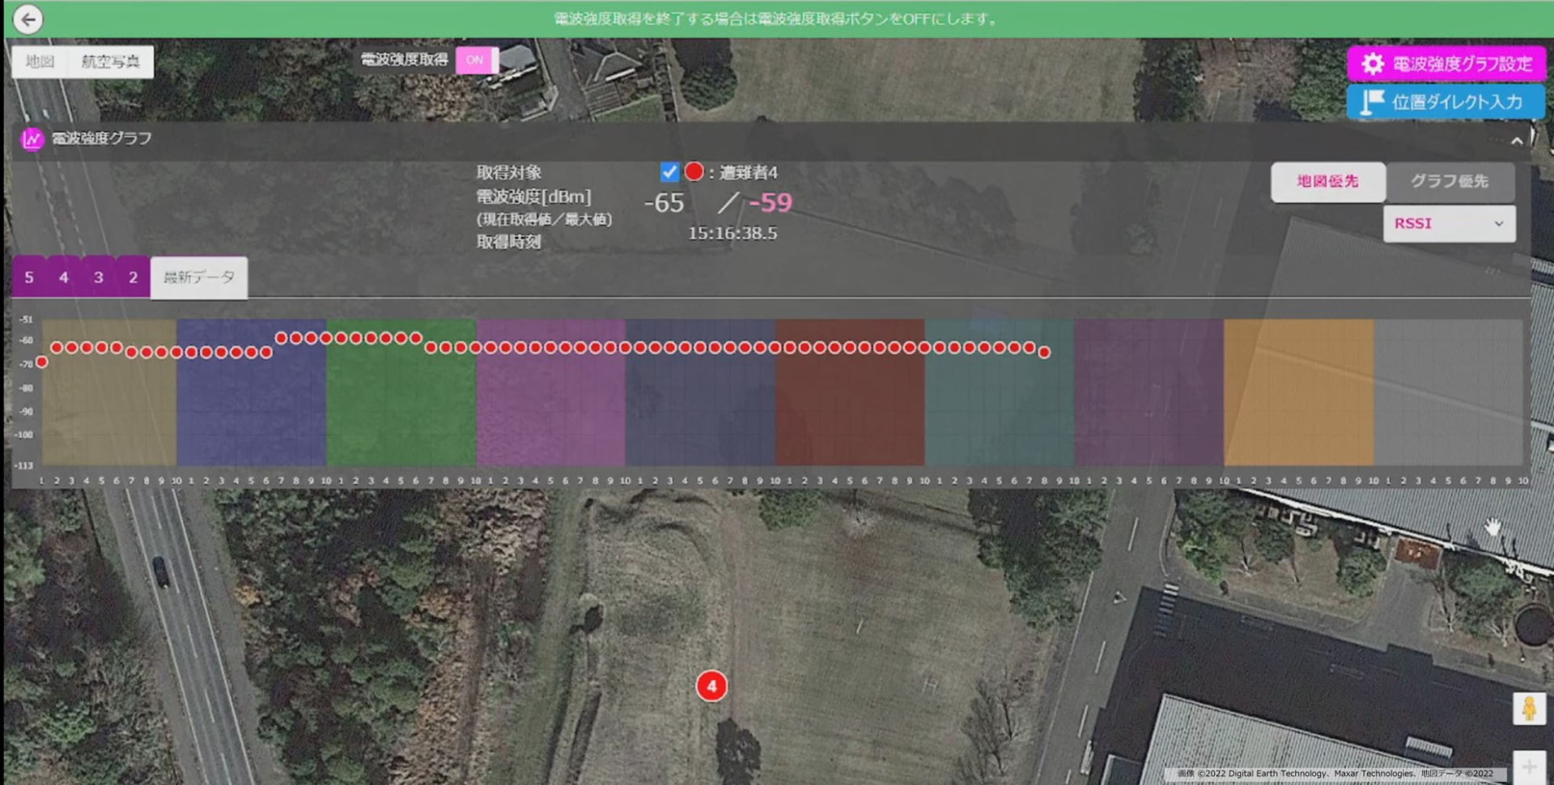Select history tab 3
The width and height of the screenshot is (1554, 785).
99,278
